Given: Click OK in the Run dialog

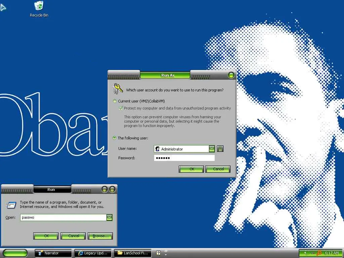Looking at the screenshot, I should pos(46,236).
